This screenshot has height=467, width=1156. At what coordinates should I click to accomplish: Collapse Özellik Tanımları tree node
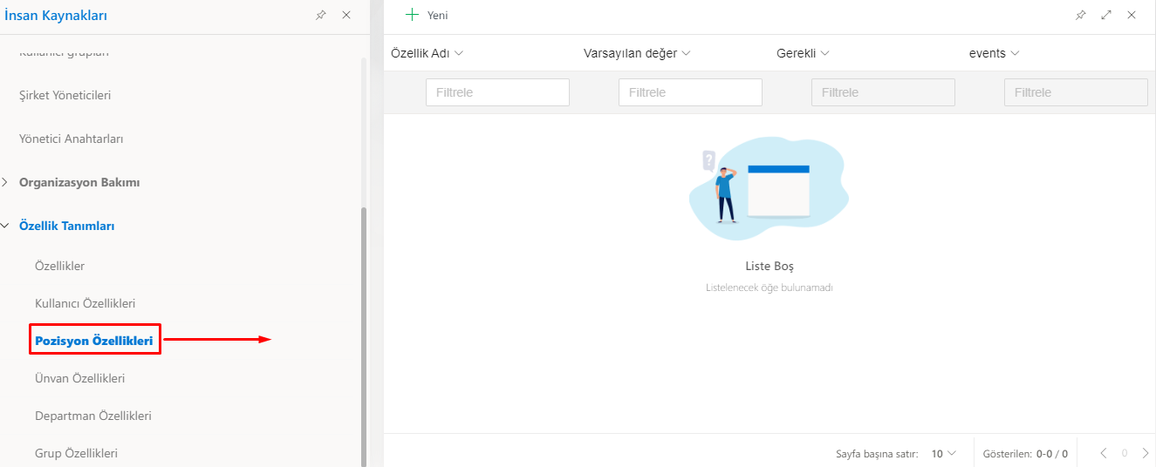[6, 227]
